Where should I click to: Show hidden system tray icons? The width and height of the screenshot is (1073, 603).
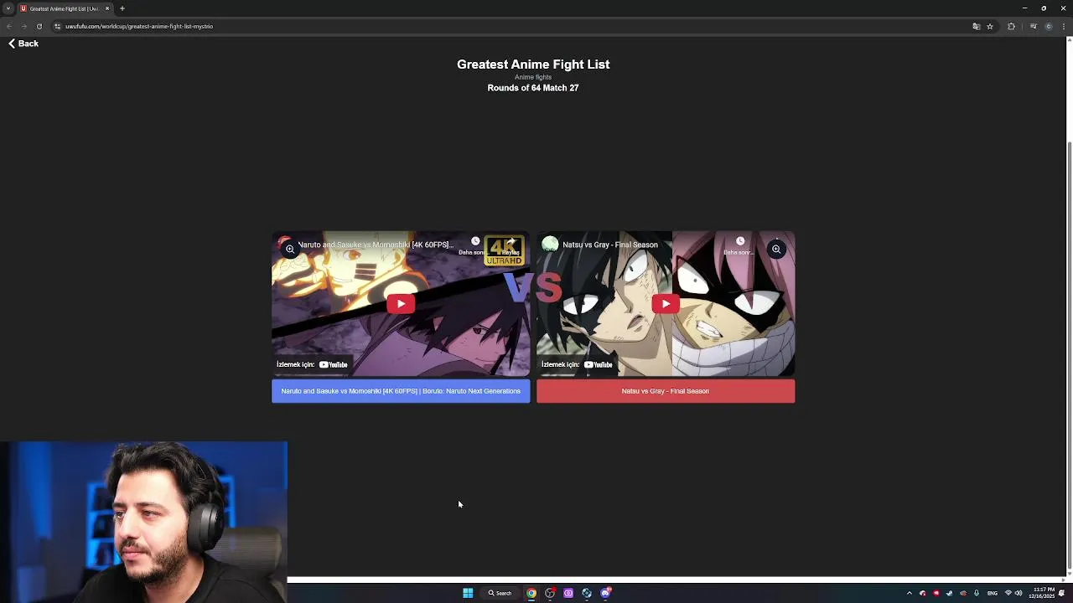click(x=909, y=593)
